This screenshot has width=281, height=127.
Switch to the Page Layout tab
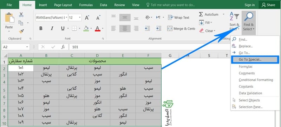pyautogui.click(x=63, y=5)
